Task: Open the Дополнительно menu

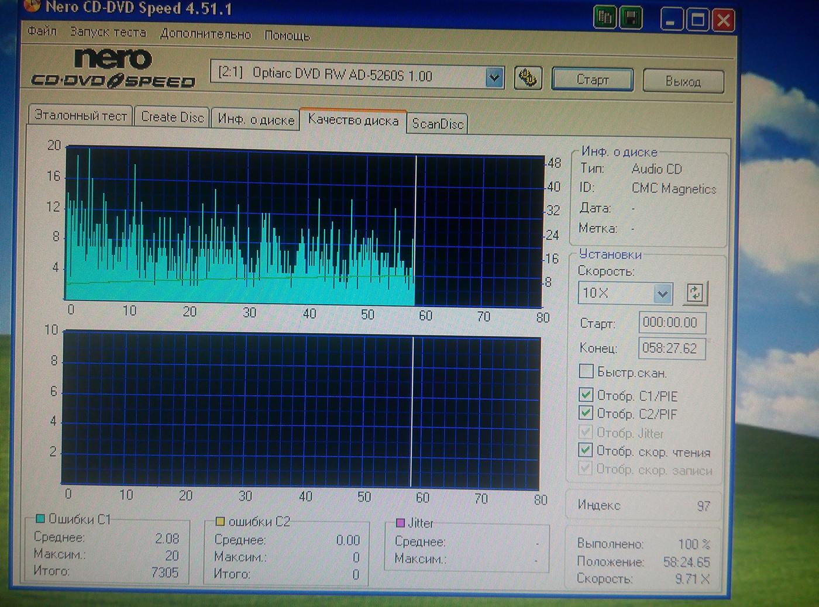Action: [205, 34]
